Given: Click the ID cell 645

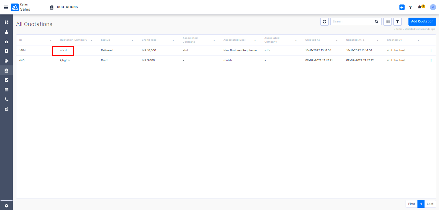Looking at the screenshot, I should (x=22, y=60).
